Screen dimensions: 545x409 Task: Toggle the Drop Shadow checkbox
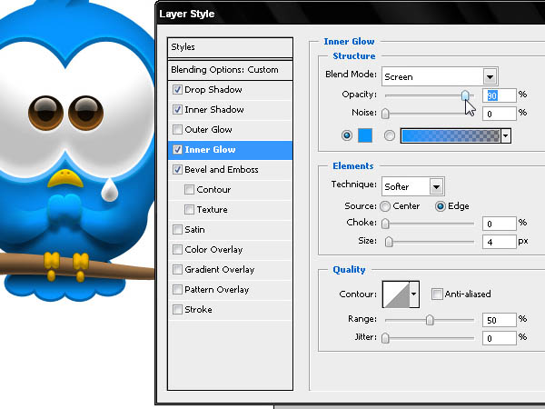click(177, 90)
